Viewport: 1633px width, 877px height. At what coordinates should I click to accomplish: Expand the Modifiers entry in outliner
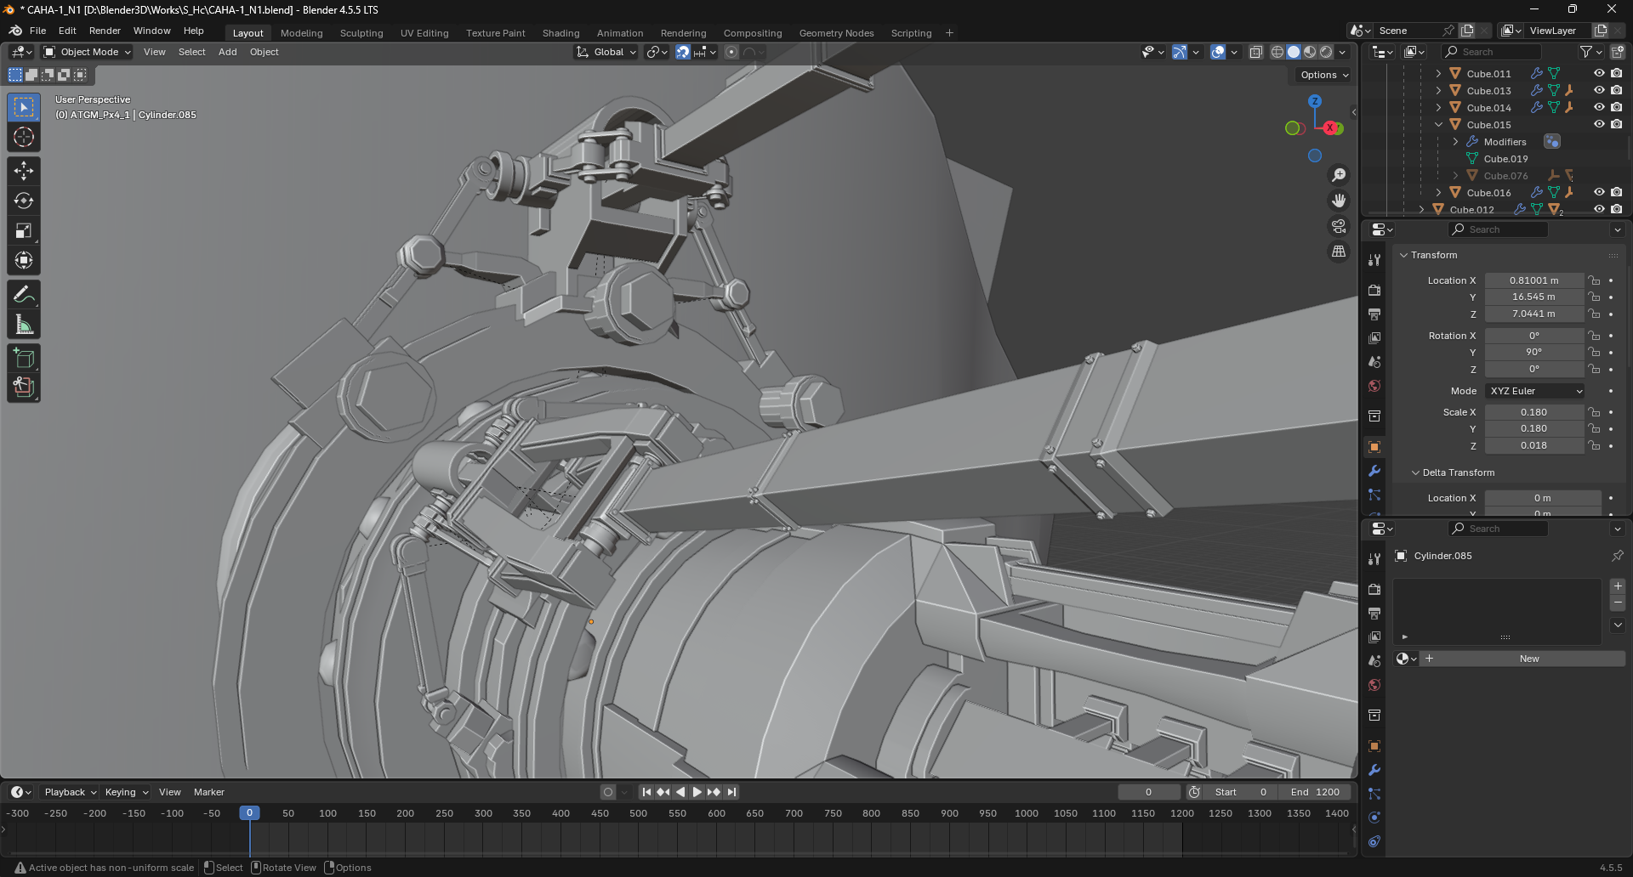click(1455, 142)
